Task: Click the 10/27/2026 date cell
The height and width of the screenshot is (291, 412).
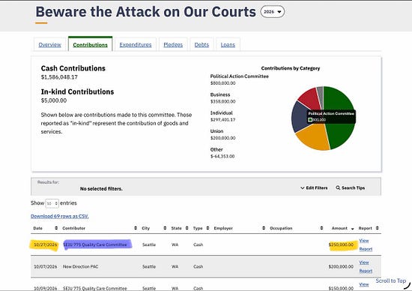Action: 46,244
